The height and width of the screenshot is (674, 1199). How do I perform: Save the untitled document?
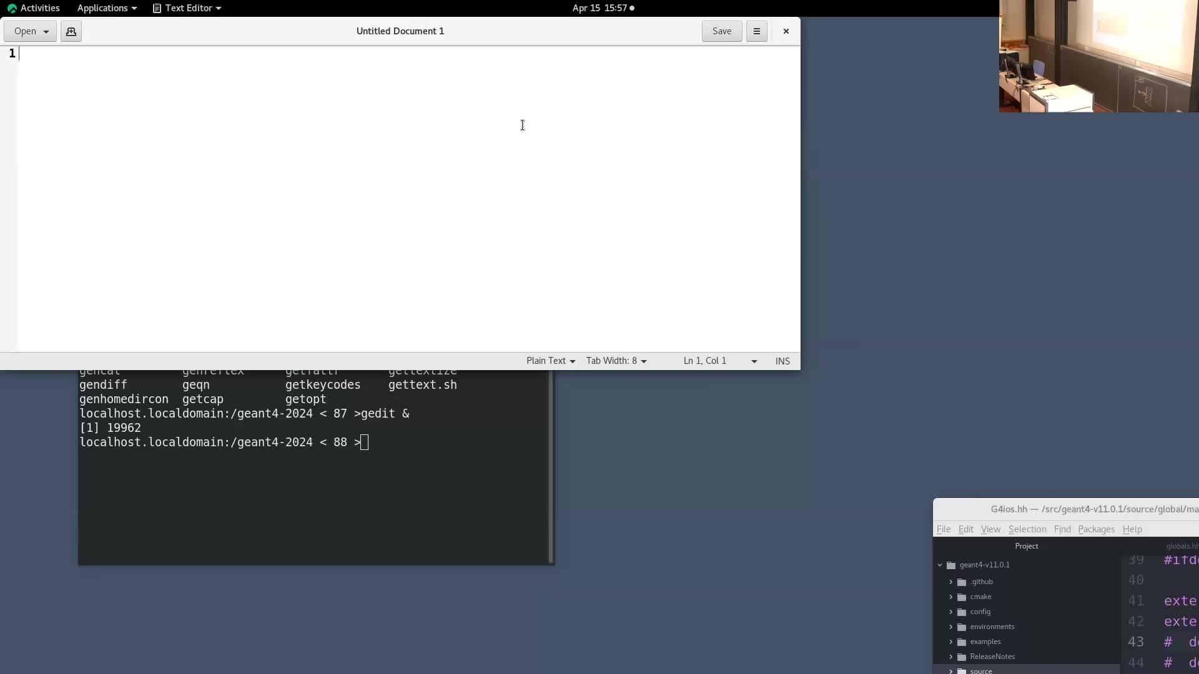721,31
